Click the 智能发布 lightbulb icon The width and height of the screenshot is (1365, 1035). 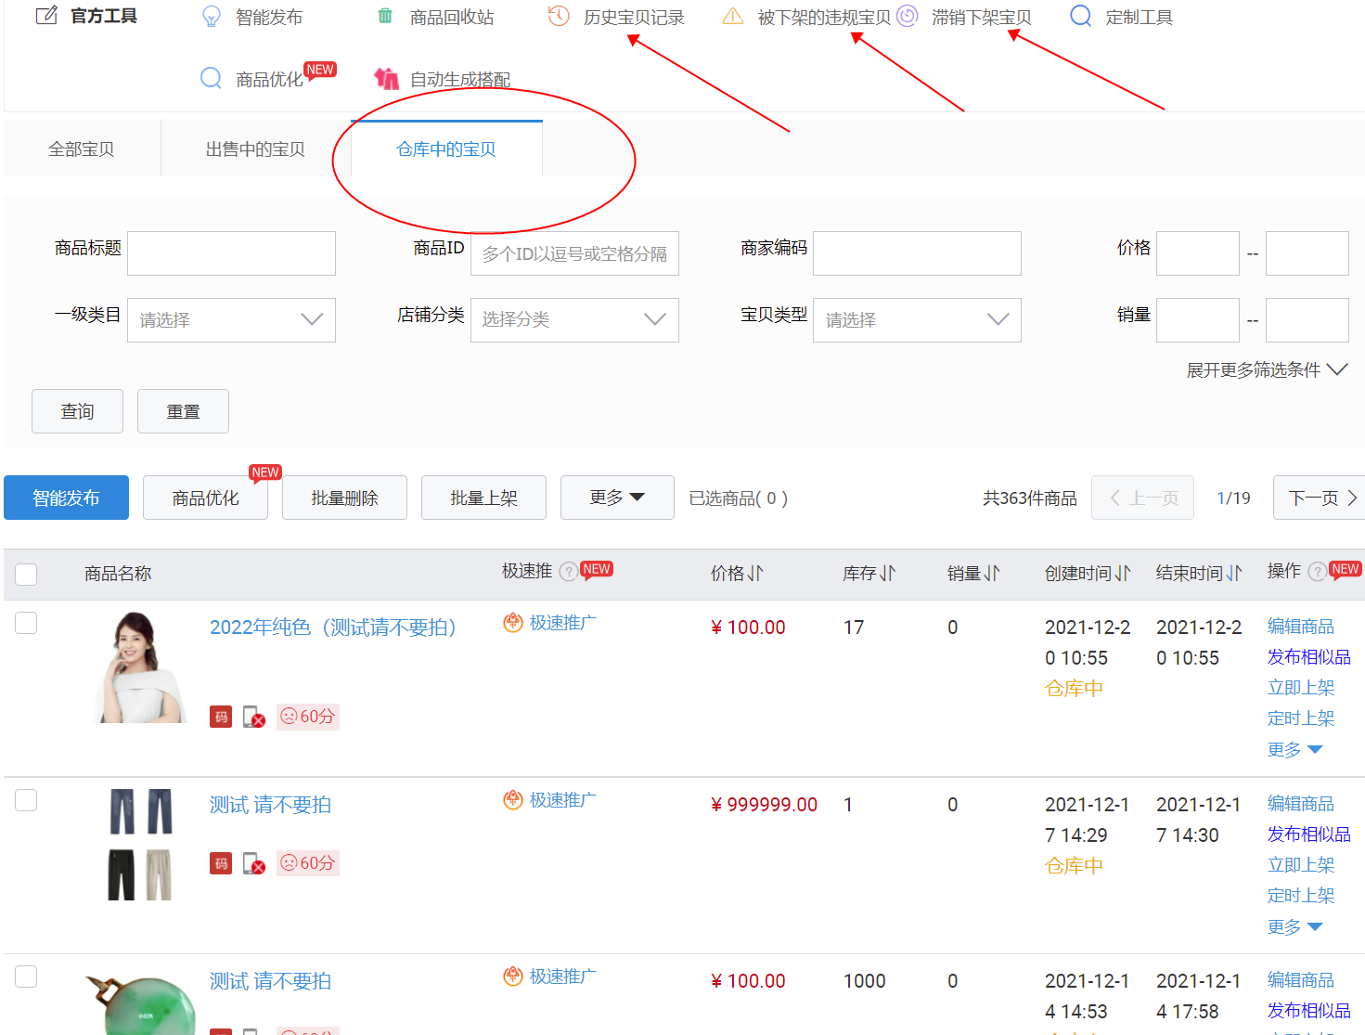coord(212,17)
